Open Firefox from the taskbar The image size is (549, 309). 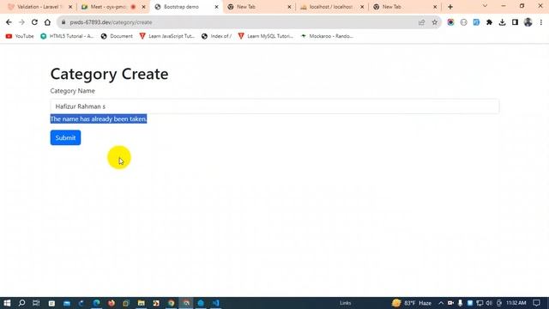pos(112,303)
